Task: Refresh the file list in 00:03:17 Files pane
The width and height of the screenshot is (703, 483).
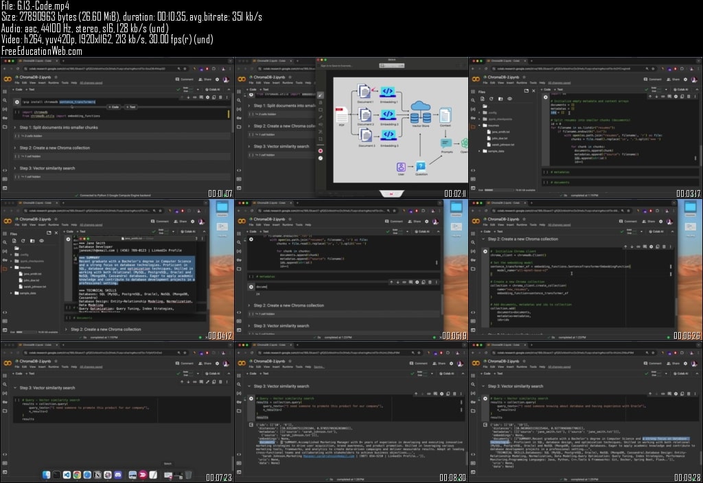Action: click(492, 99)
